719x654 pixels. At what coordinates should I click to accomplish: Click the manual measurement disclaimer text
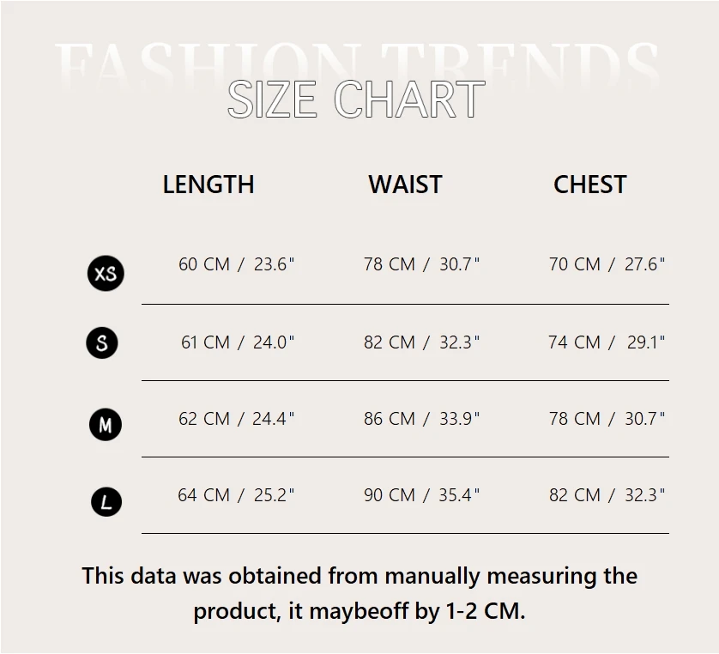pyautogui.click(x=359, y=593)
